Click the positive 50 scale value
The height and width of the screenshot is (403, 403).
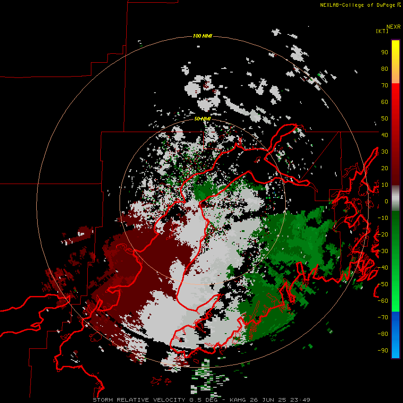point(385,119)
